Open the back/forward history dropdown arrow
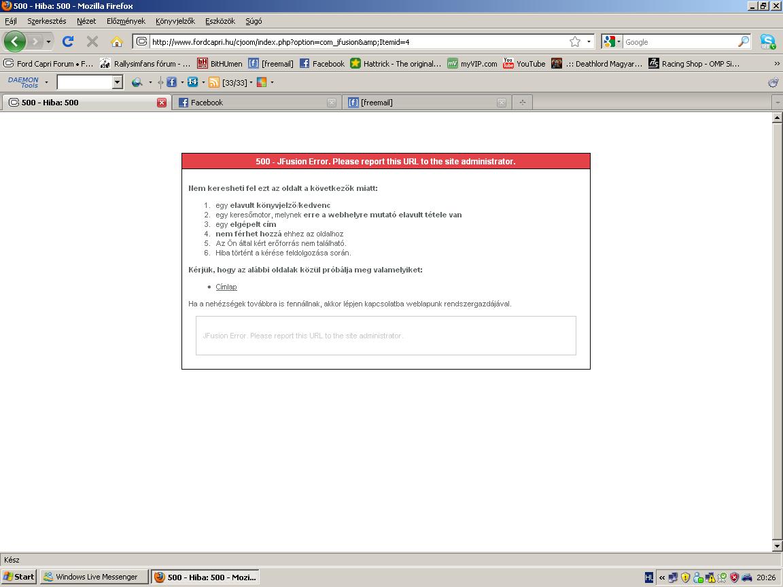The image size is (783, 587). (x=48, y=42)
